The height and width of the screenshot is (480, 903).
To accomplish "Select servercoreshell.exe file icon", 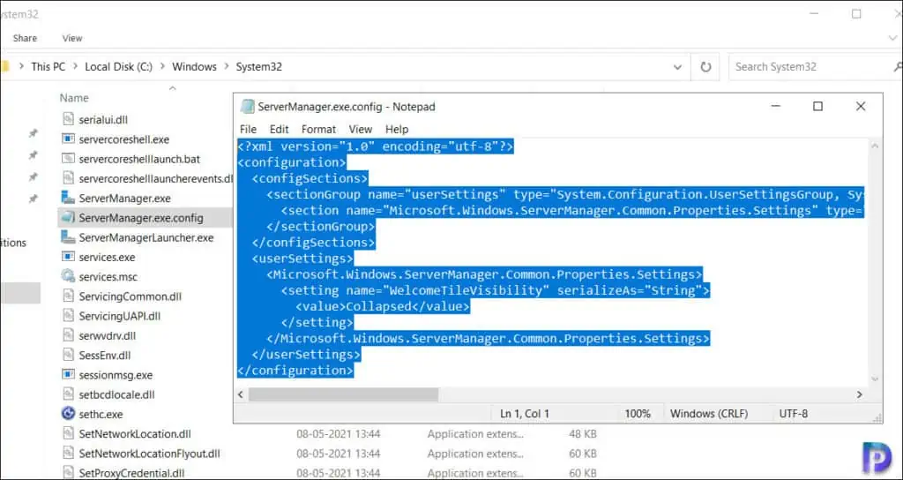I will pyautogui.click(x=69, y=139).
